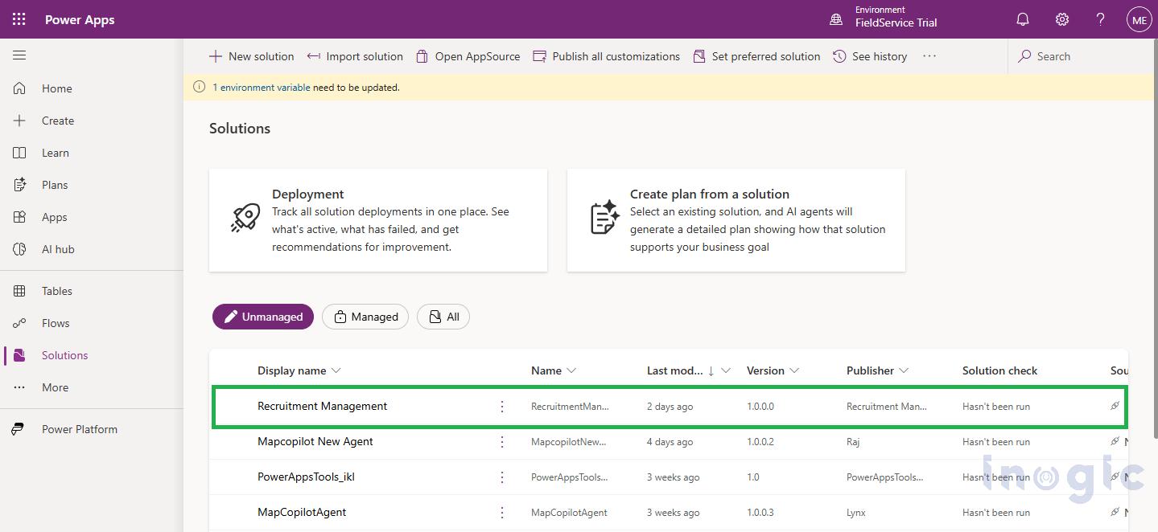The width and height of the screenshot is (1158, 532).
Task: Click Import solution button
Action: tap(355, 56)
